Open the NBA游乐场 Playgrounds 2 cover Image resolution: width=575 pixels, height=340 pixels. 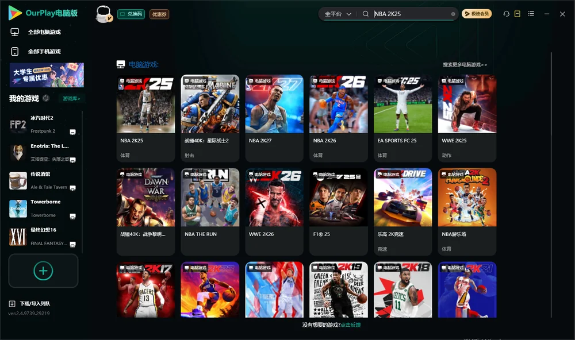pos(467,197)
